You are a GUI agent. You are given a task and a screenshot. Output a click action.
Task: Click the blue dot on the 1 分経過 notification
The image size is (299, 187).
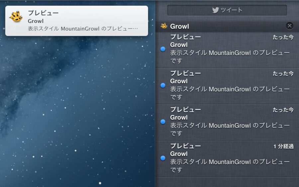163,158
